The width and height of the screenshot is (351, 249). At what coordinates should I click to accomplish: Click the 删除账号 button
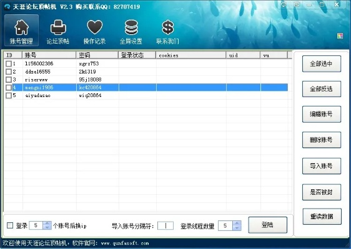point(322,140)
